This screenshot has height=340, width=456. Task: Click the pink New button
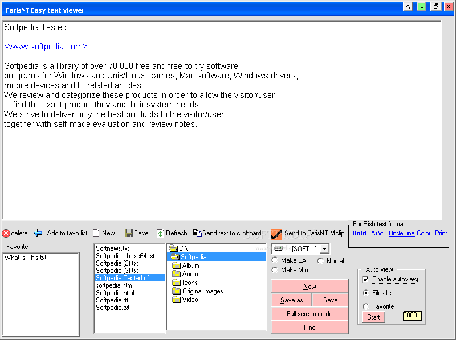(310, 287)
